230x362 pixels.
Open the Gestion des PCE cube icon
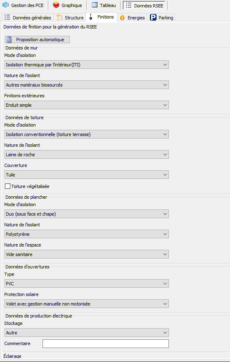(5, 5)
